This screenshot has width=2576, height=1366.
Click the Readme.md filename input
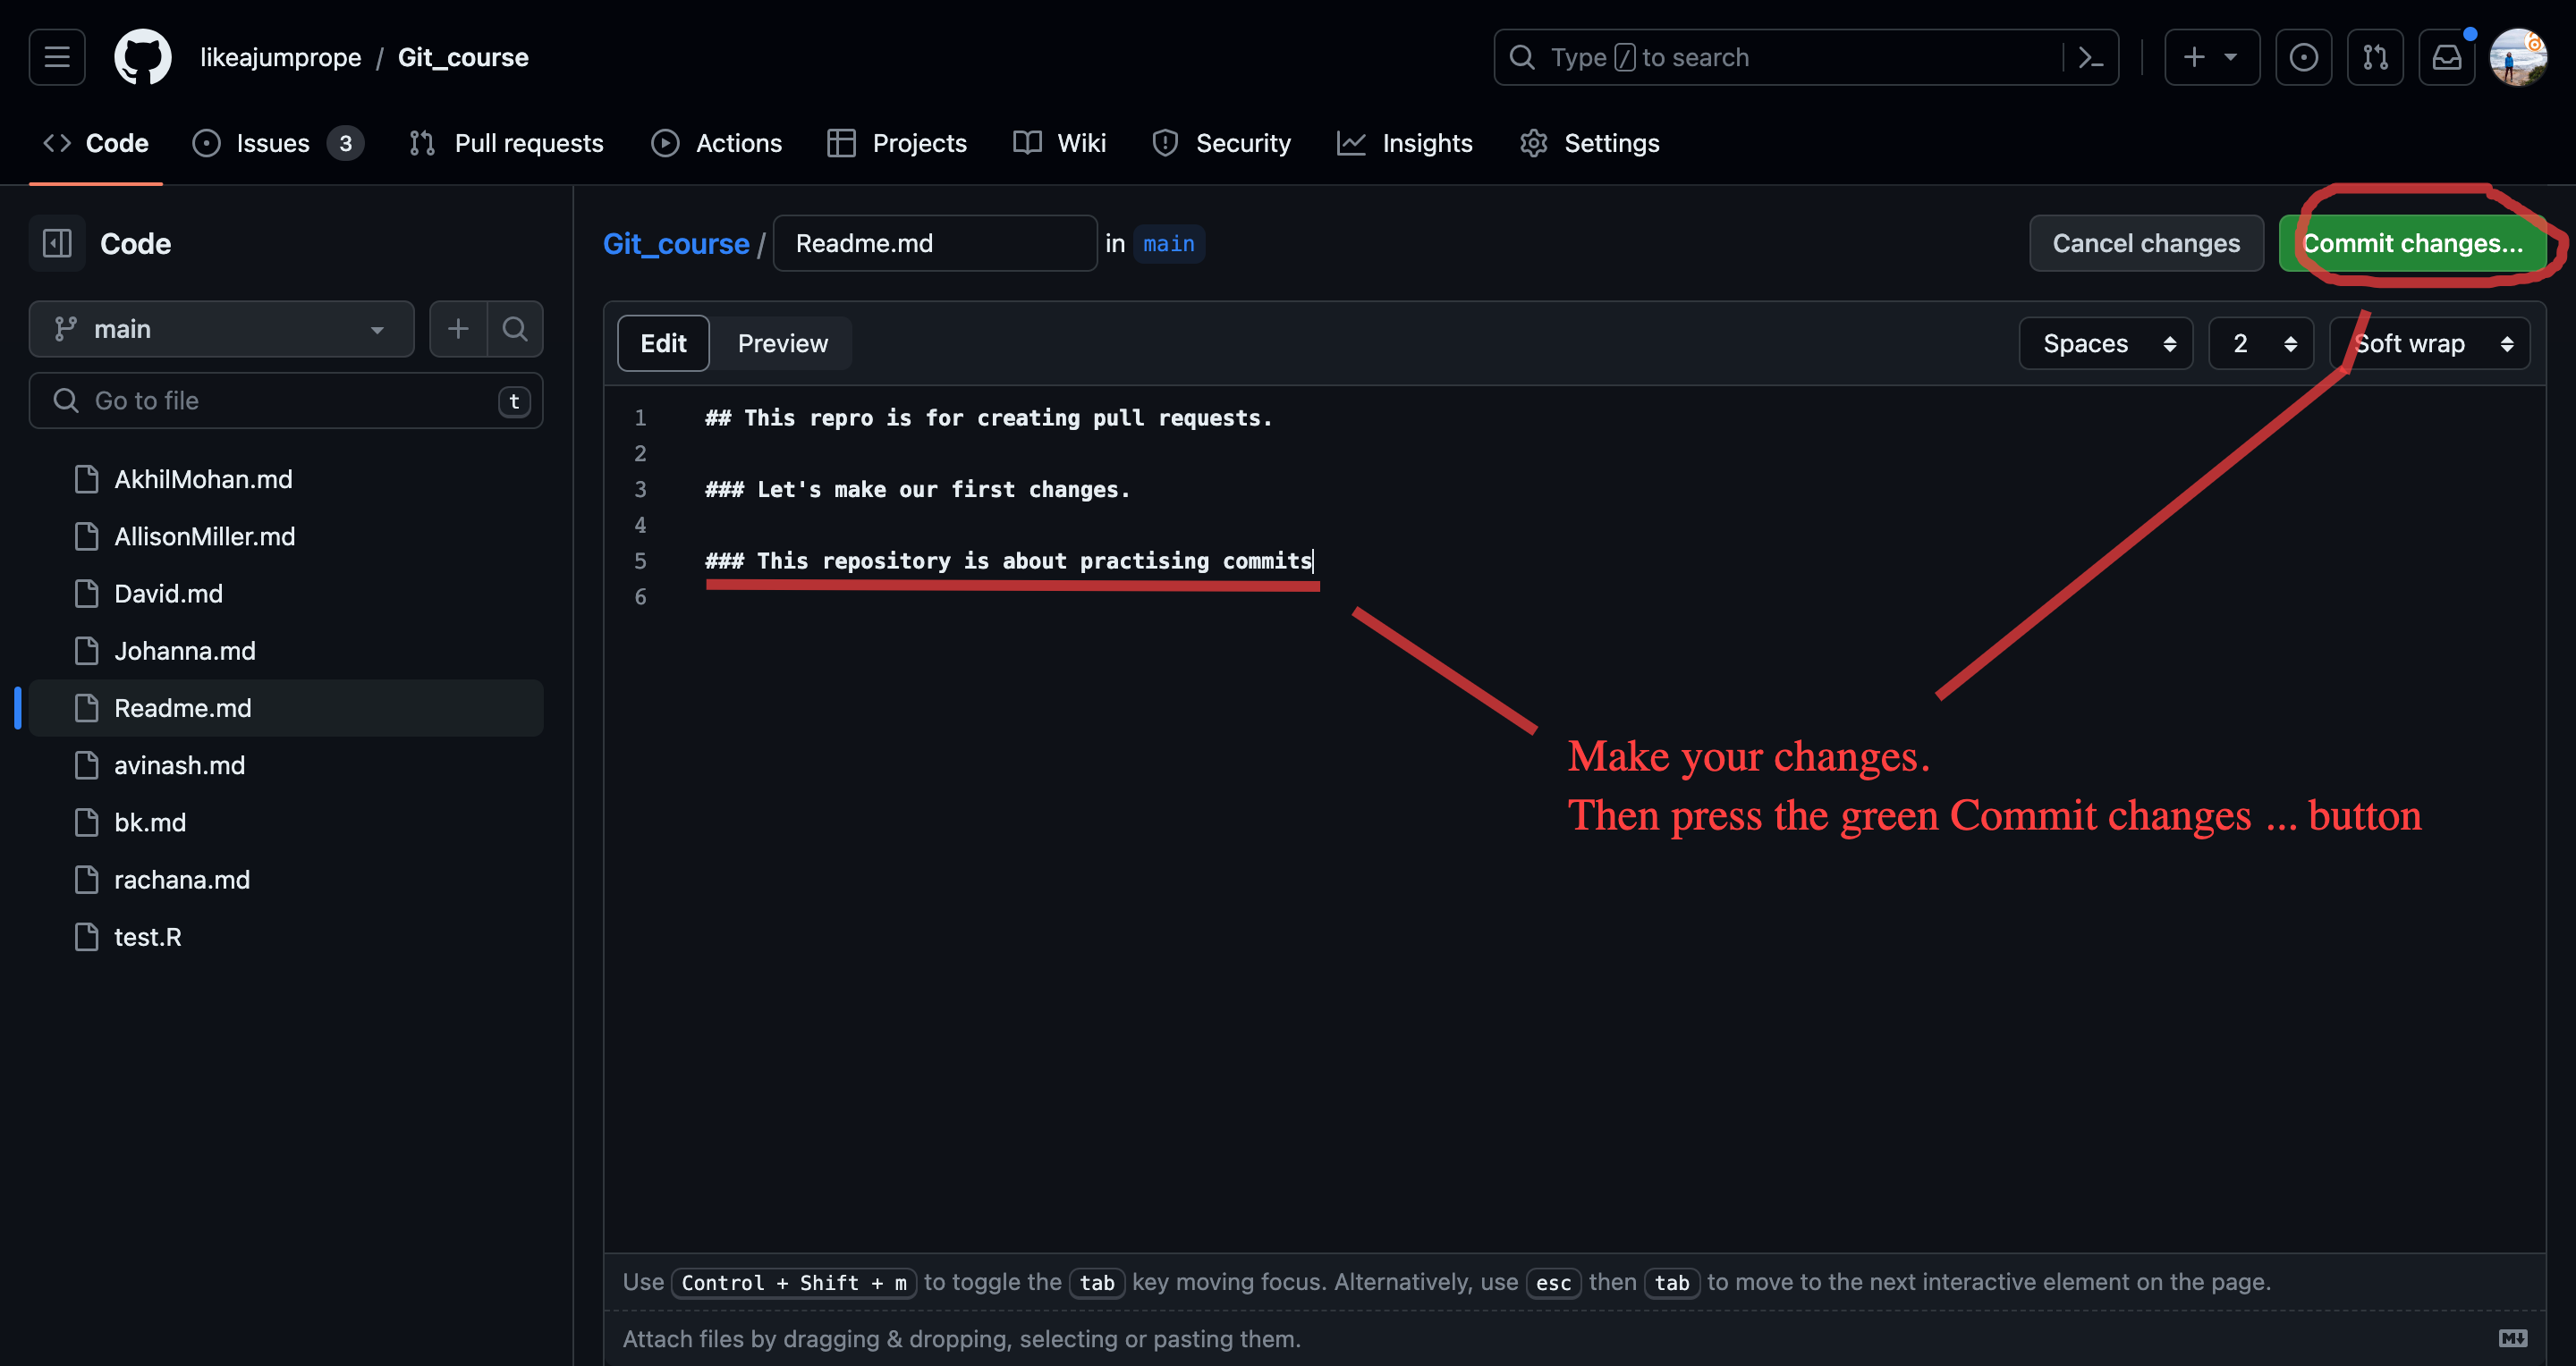coord(934,242)
